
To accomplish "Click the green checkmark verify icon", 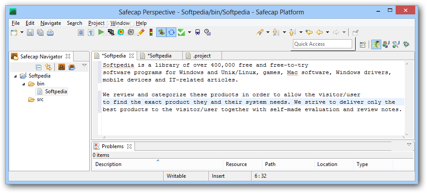I will coord(182,32).
